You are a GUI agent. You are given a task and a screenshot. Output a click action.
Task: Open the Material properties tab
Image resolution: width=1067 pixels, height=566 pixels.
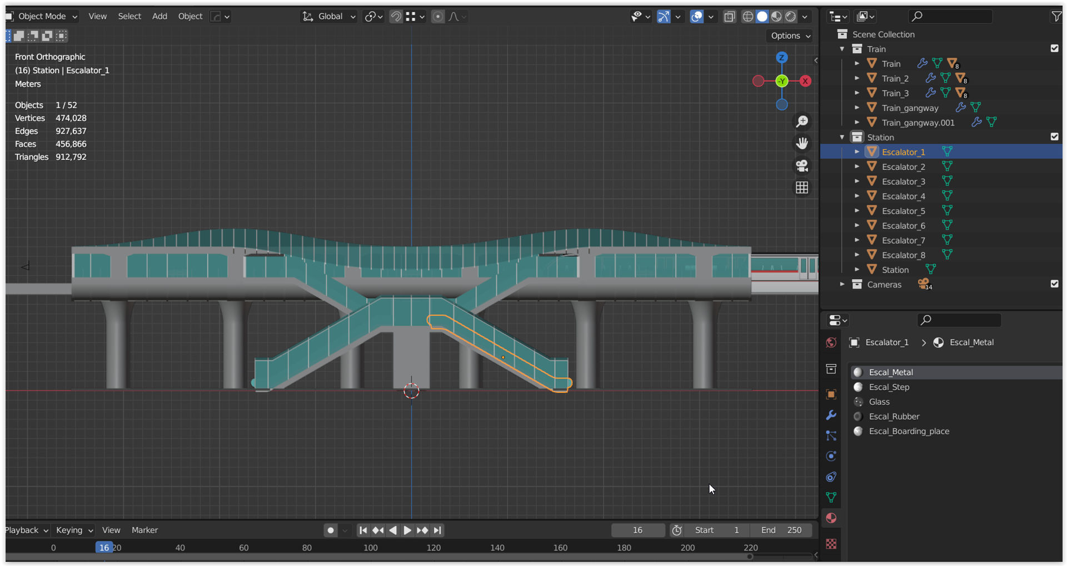(x=831, y=518)
